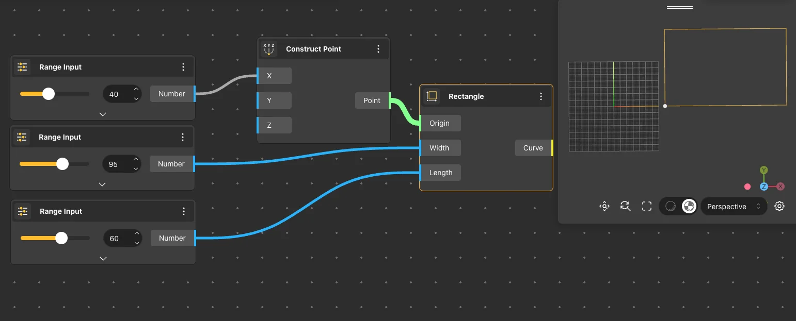Click slider icon of Range Input valued 40

click(x=22, y=67)
